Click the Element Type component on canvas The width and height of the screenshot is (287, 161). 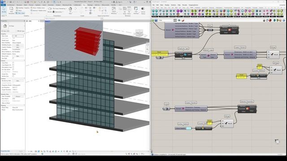pos(209,56)
